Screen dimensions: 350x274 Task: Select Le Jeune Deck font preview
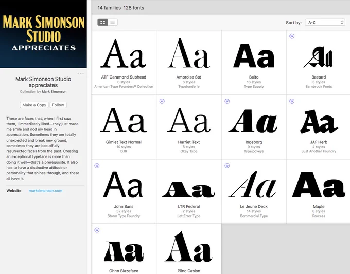[x=252, y=184]
